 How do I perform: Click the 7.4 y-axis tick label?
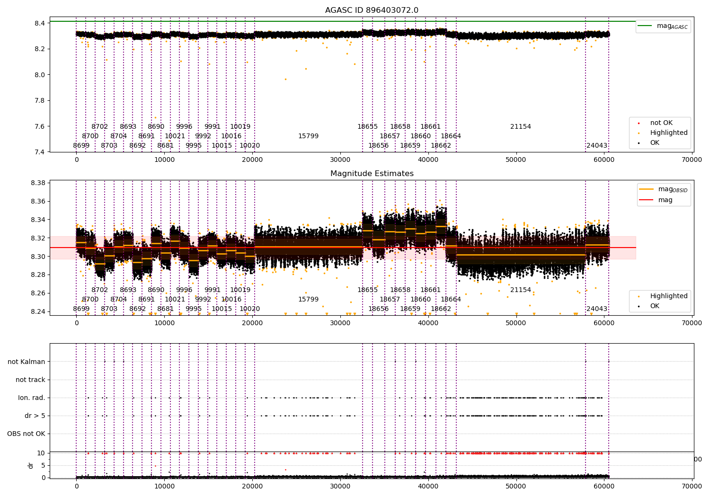click(40, 152)
